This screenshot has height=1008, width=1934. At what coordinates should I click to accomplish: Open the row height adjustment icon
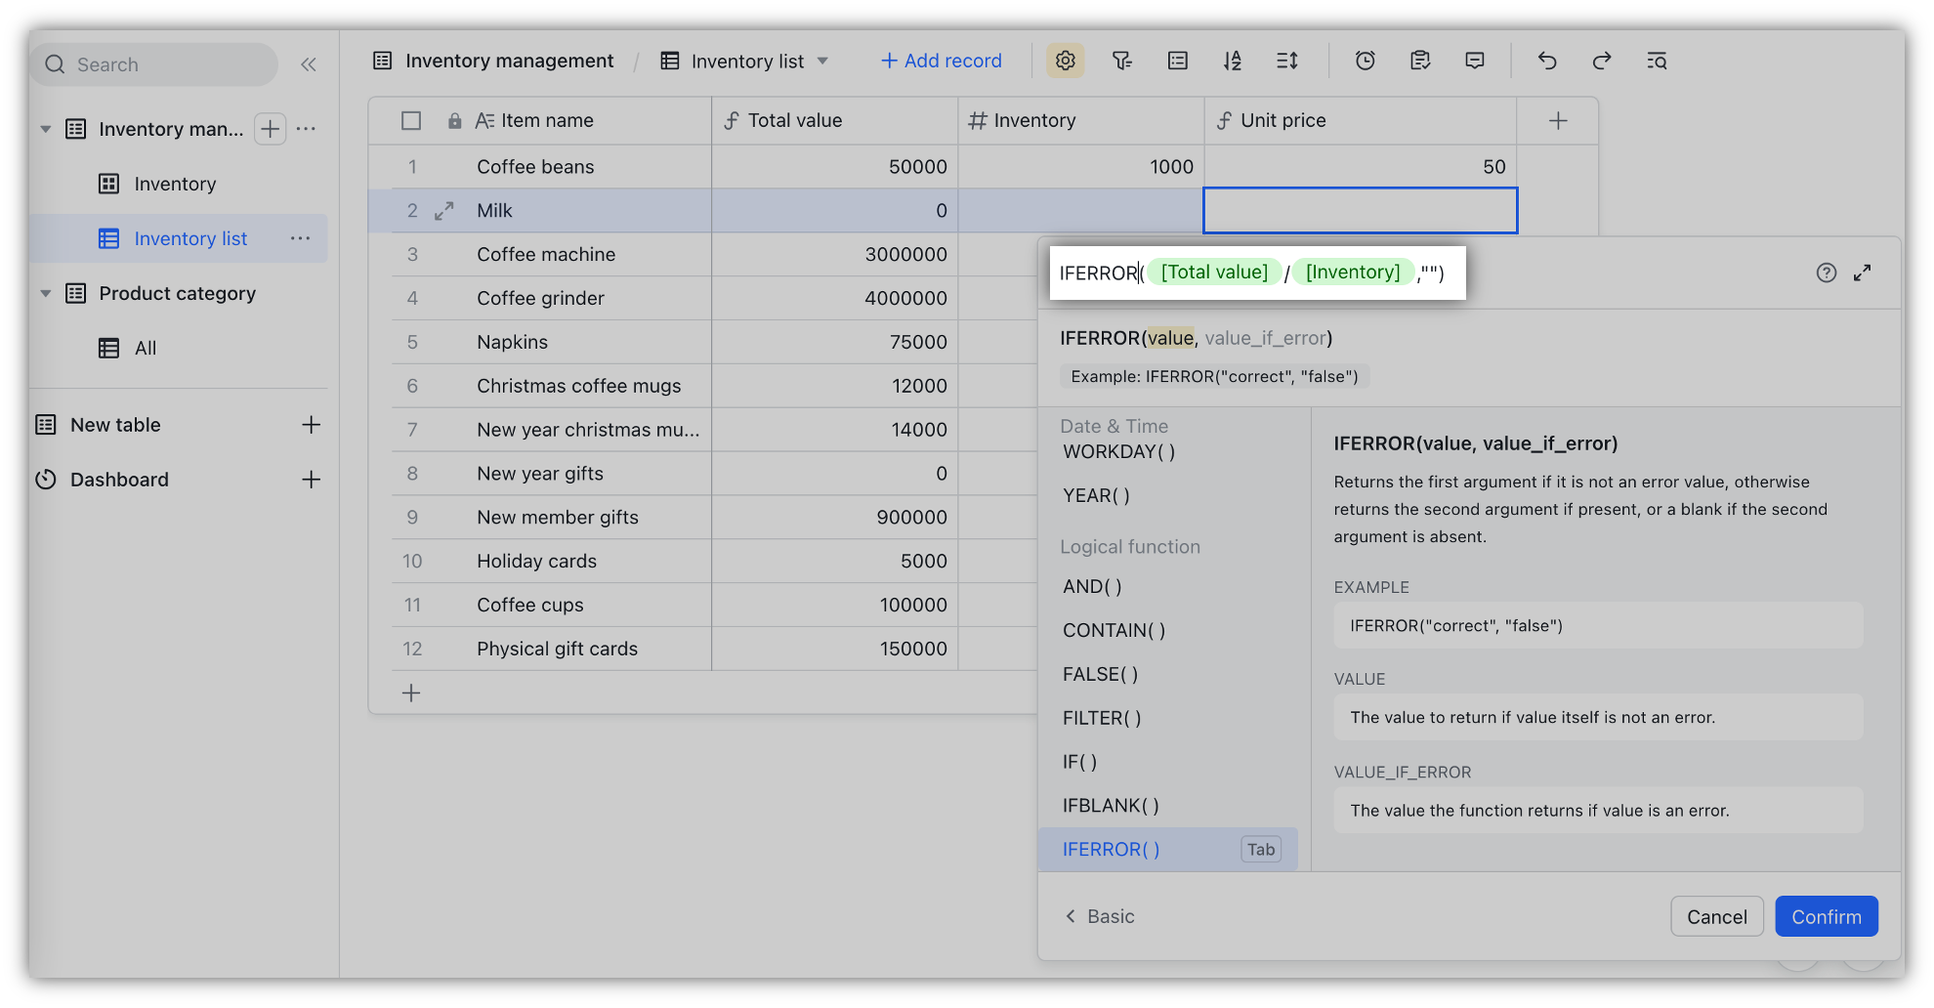point(1286,61)
